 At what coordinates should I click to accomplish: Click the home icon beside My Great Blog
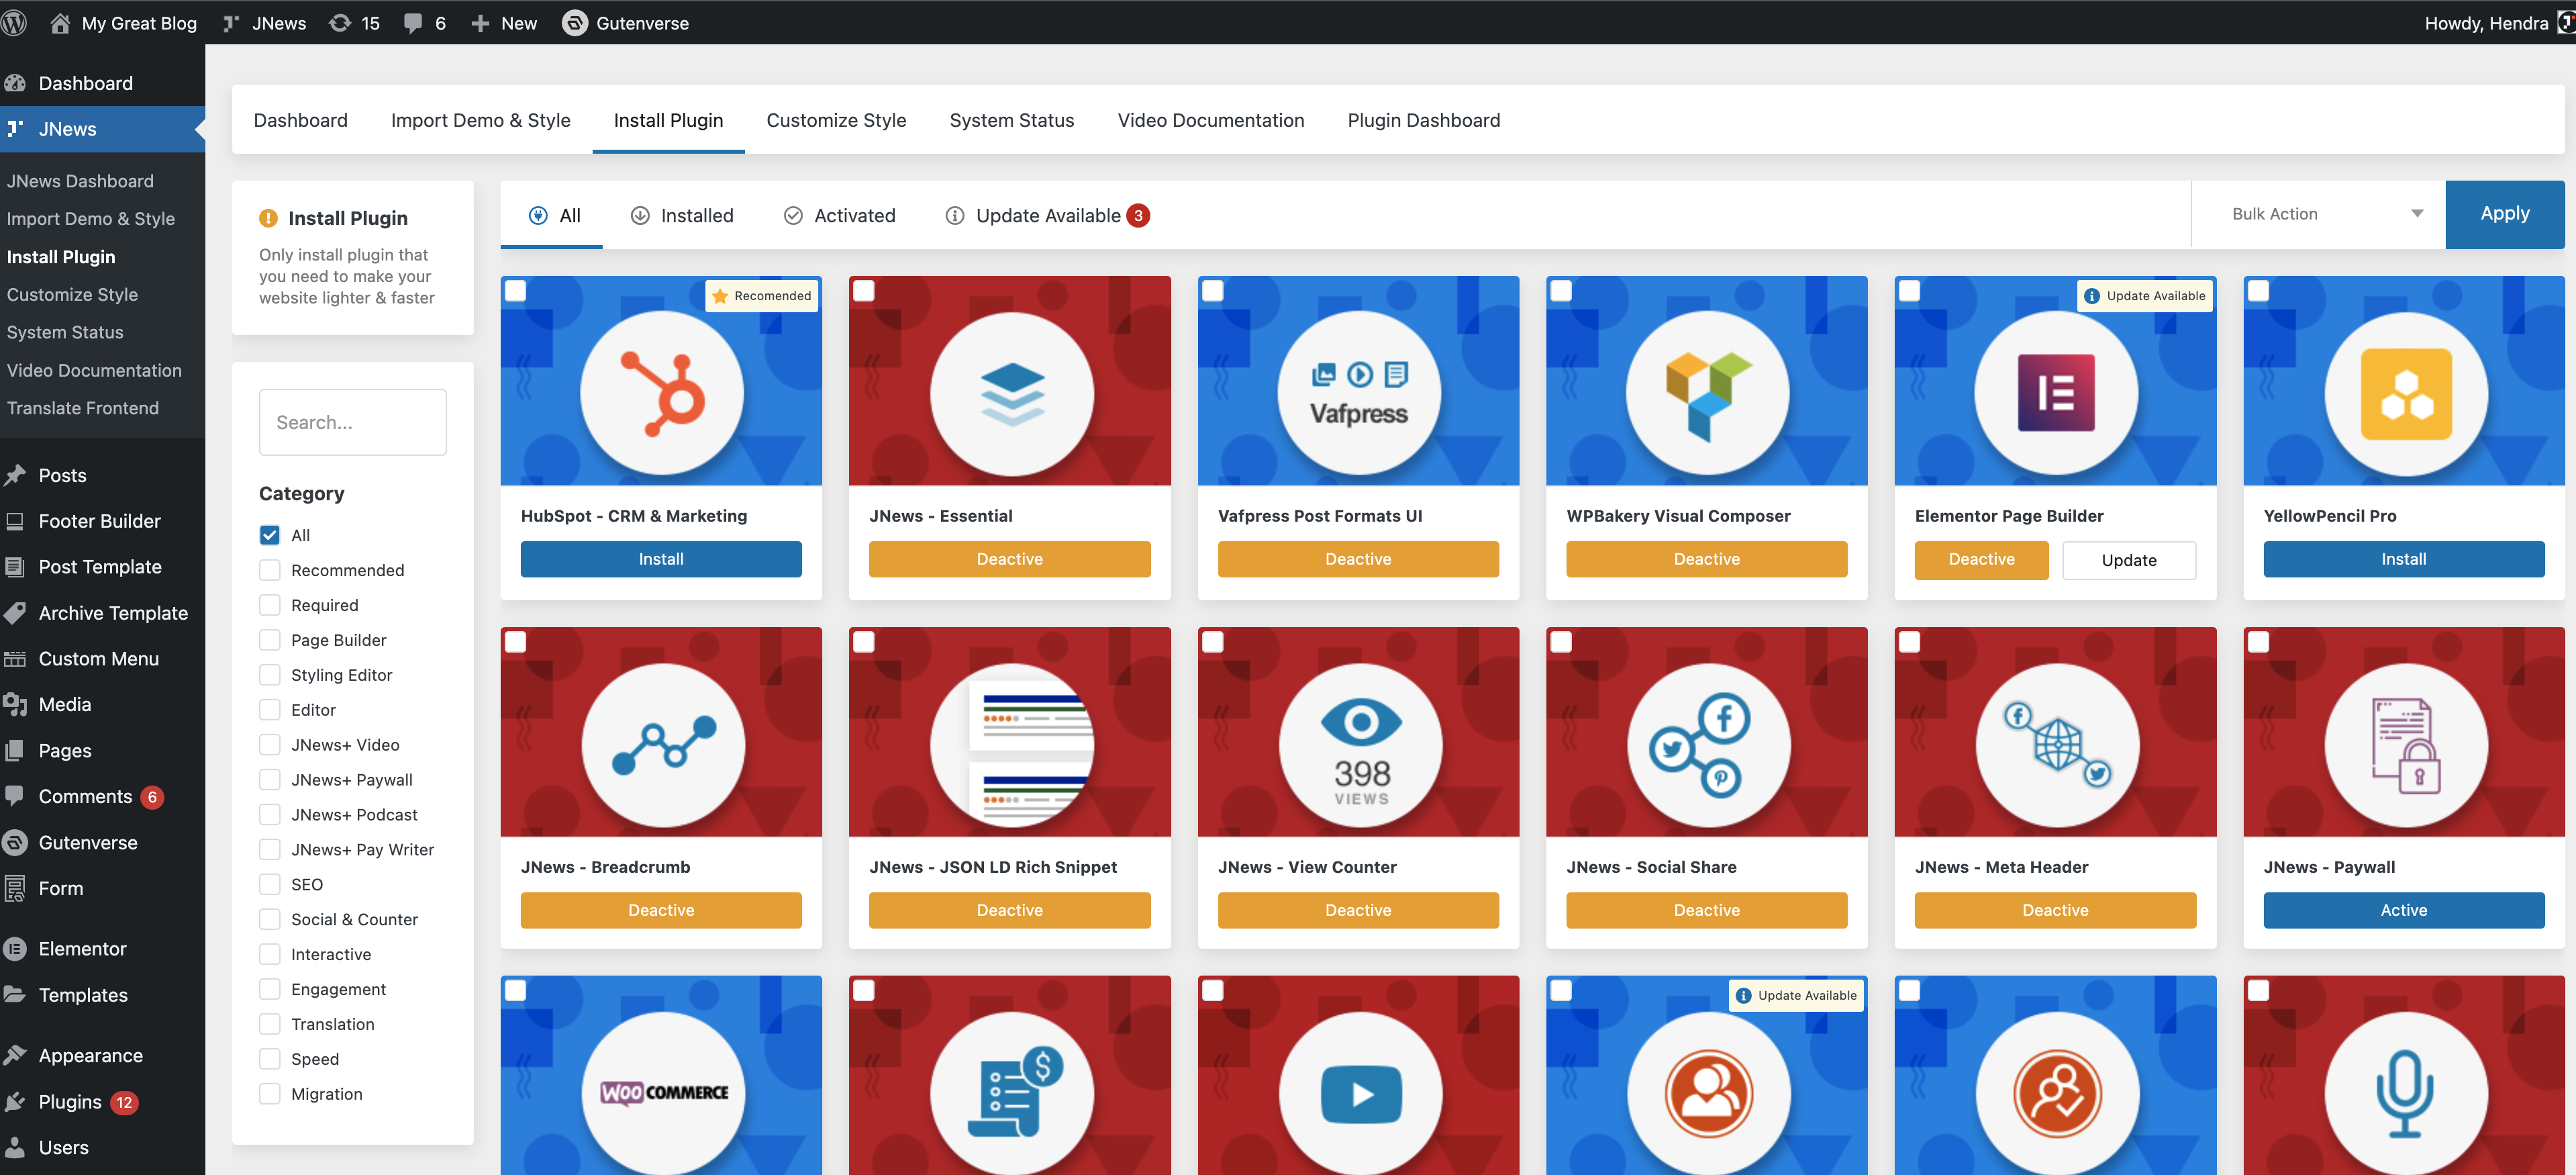60,22
